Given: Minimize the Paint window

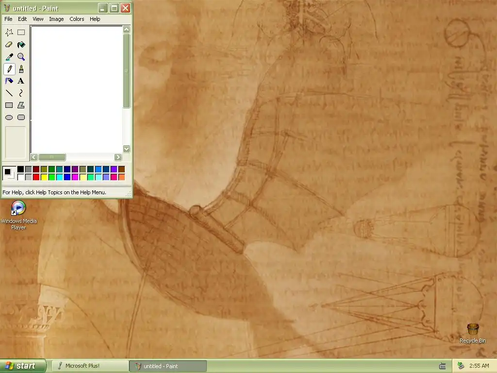Looking at the screenshot, I should tap(102, 8).
